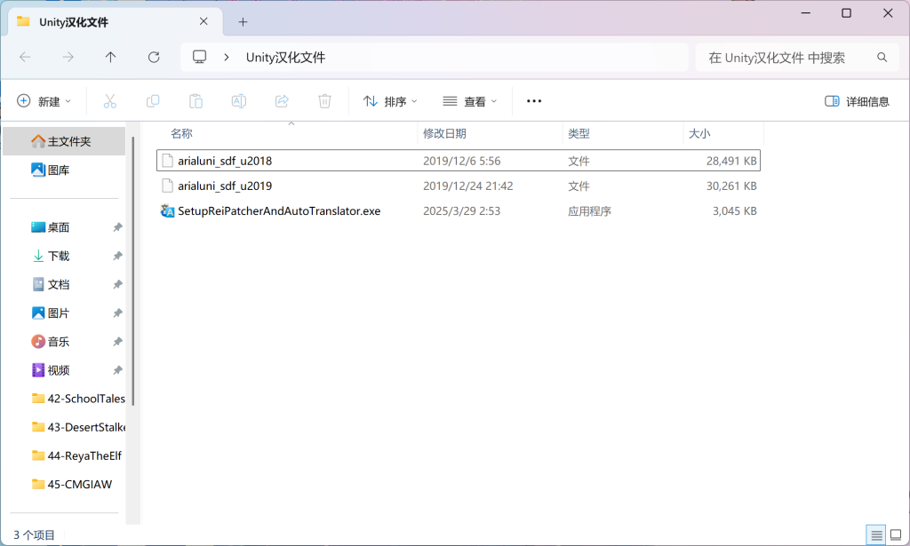This screenshot has height=546, width=910.
Task: Add a new tab with plus button
Action: pyautogui.click(x=243, y=21)
